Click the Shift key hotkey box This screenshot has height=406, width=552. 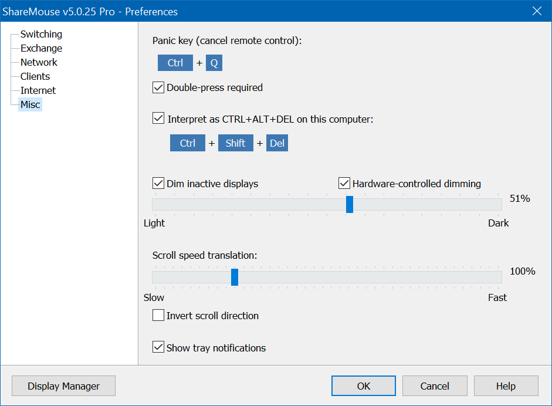[235, 143]
